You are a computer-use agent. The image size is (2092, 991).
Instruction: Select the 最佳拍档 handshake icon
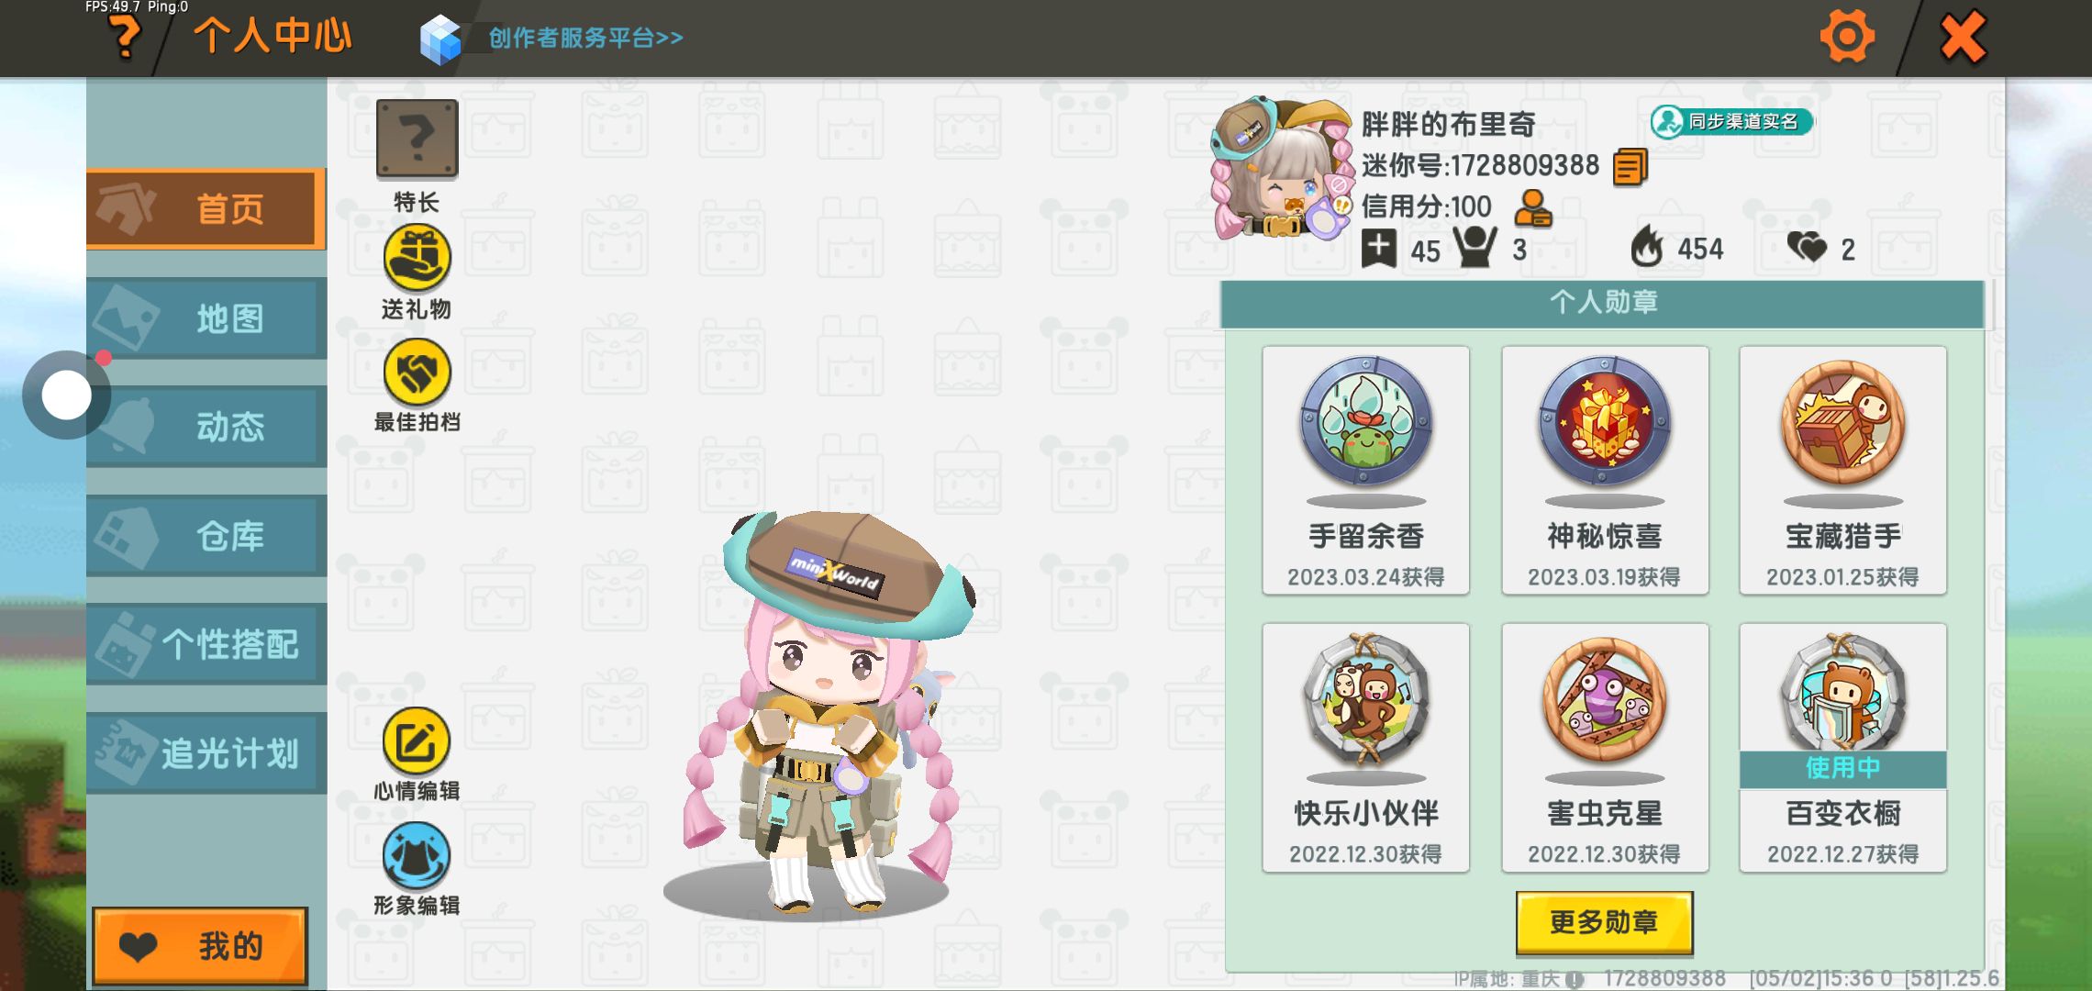tap(417, 373)
